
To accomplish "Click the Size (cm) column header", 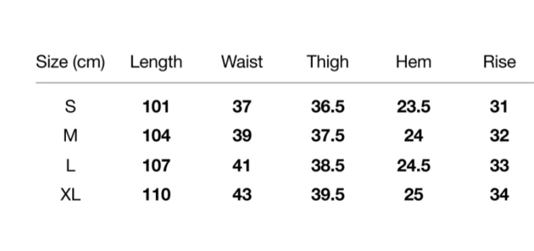I will point(70,62).
